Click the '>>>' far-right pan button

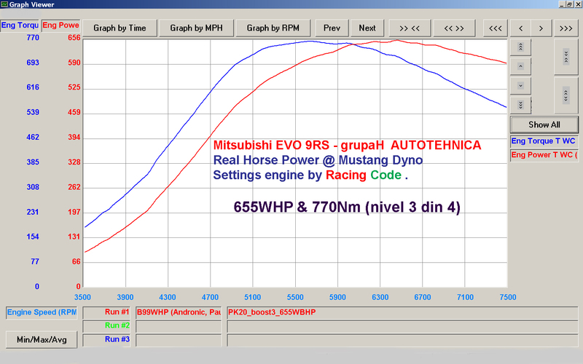point(566,28)
